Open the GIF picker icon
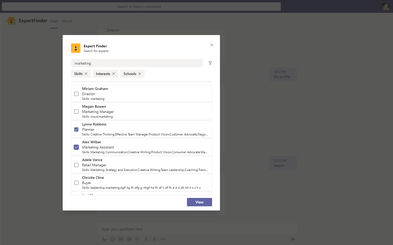 (121, 239)
